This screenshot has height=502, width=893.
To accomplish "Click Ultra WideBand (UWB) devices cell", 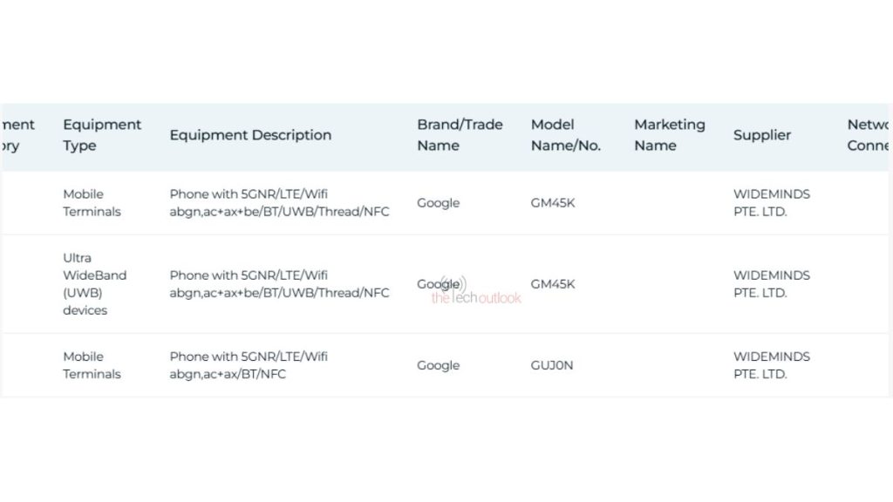I will [94, 284].
